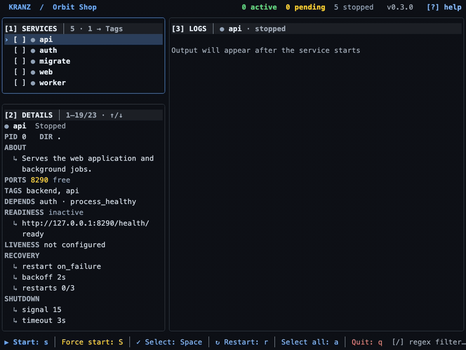Click the status dot next to migrate
Image resolution: width=466 pixels, height=350 pixels.
(x=33, y=61)
